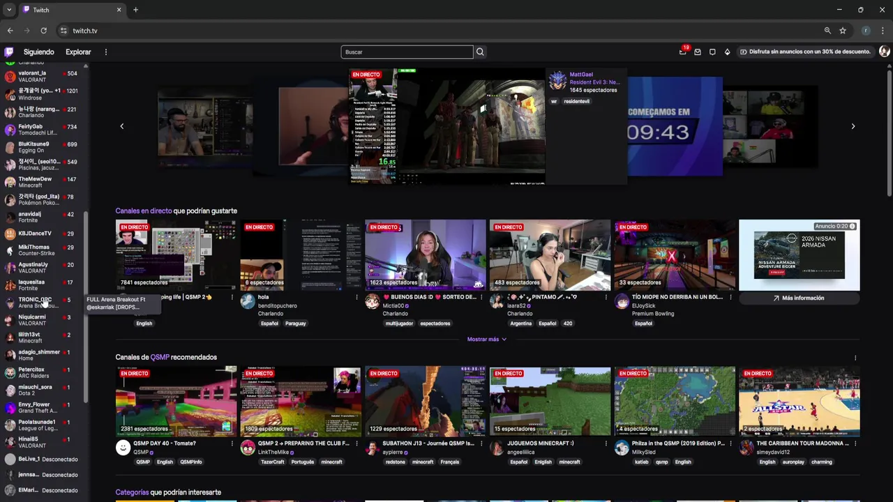Open QSMP link in recommended heading

160,357
